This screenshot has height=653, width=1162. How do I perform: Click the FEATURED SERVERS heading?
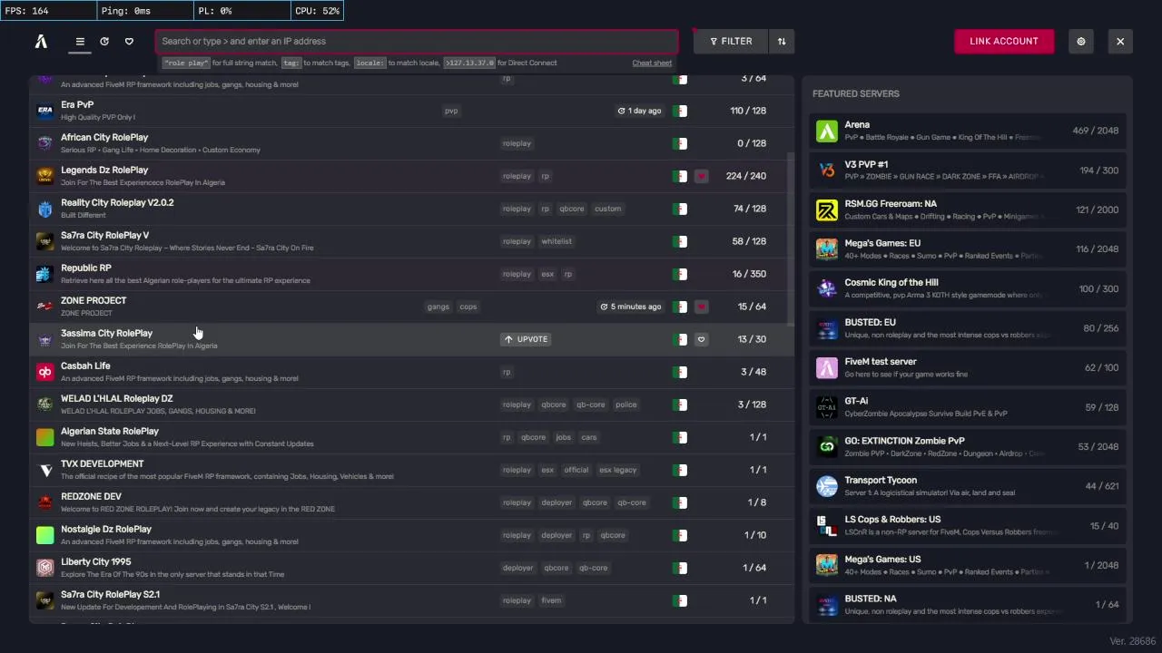coord(855,93)
